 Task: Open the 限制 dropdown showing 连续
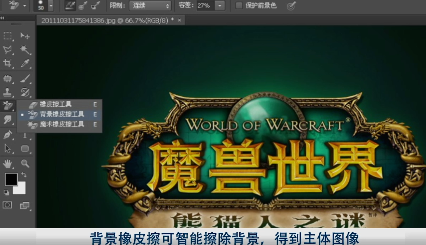pyautogui.click(x=150, y=6)
